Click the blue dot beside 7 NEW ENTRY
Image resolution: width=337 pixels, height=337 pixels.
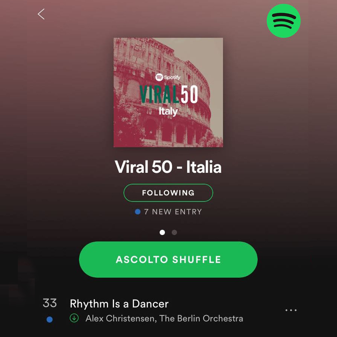(137, 212)
